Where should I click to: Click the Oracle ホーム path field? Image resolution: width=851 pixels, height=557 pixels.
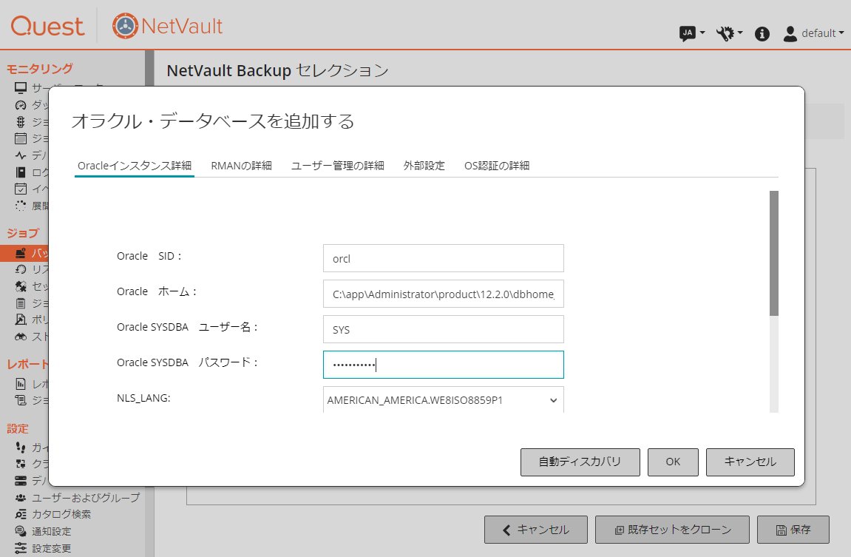coord(444,294)
